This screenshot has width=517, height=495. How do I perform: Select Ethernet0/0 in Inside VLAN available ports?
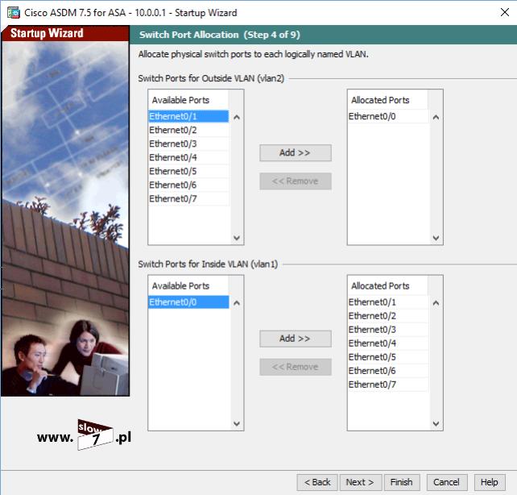188,302
